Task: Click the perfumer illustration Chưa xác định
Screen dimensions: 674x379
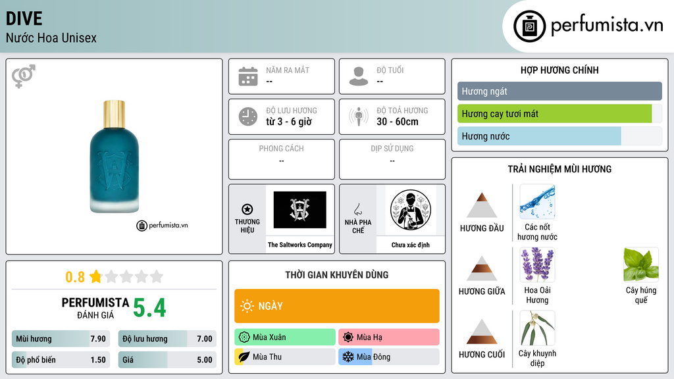Action: click(411, 210)
